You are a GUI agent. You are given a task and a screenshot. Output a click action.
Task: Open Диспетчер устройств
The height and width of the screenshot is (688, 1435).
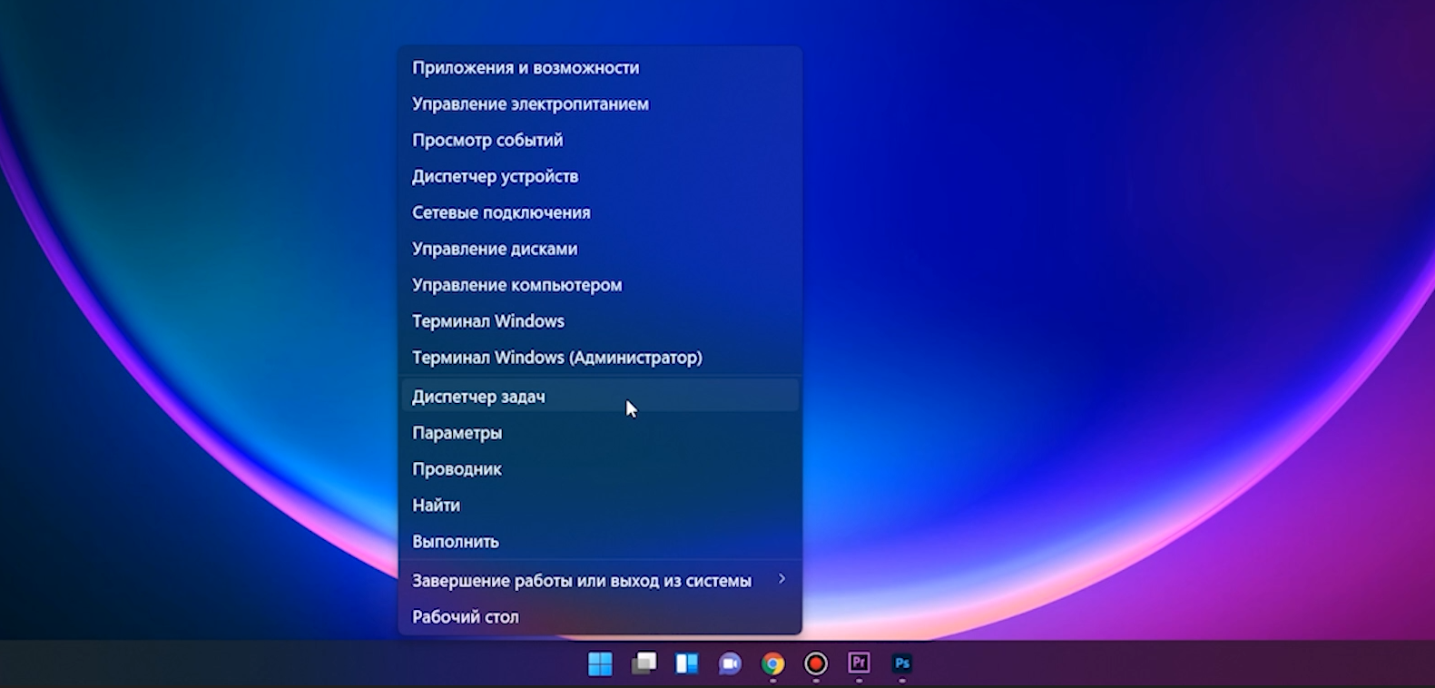pyautogui.click(x=600, y=177)
